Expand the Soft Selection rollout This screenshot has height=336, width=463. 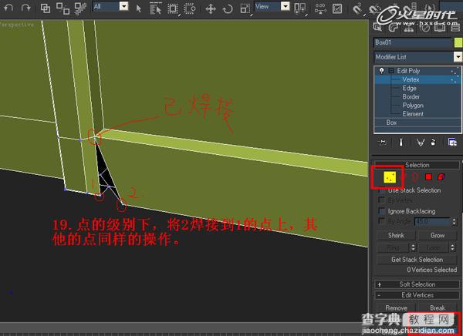tap(417, 284)
